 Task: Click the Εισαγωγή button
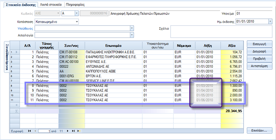click(259, 44)
